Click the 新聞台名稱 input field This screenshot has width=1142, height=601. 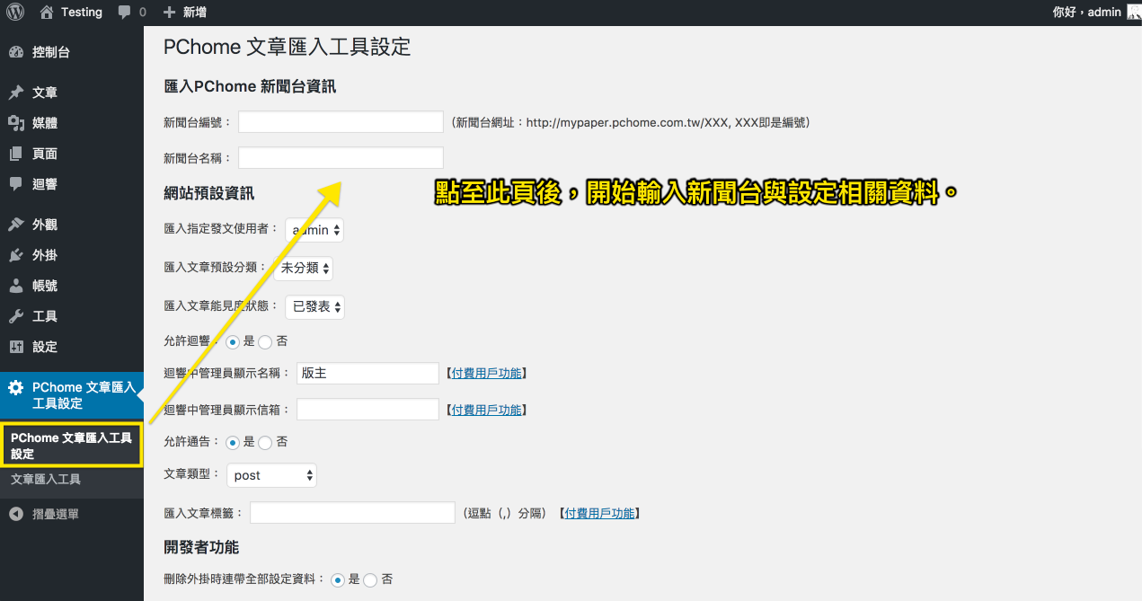point(341,157)
